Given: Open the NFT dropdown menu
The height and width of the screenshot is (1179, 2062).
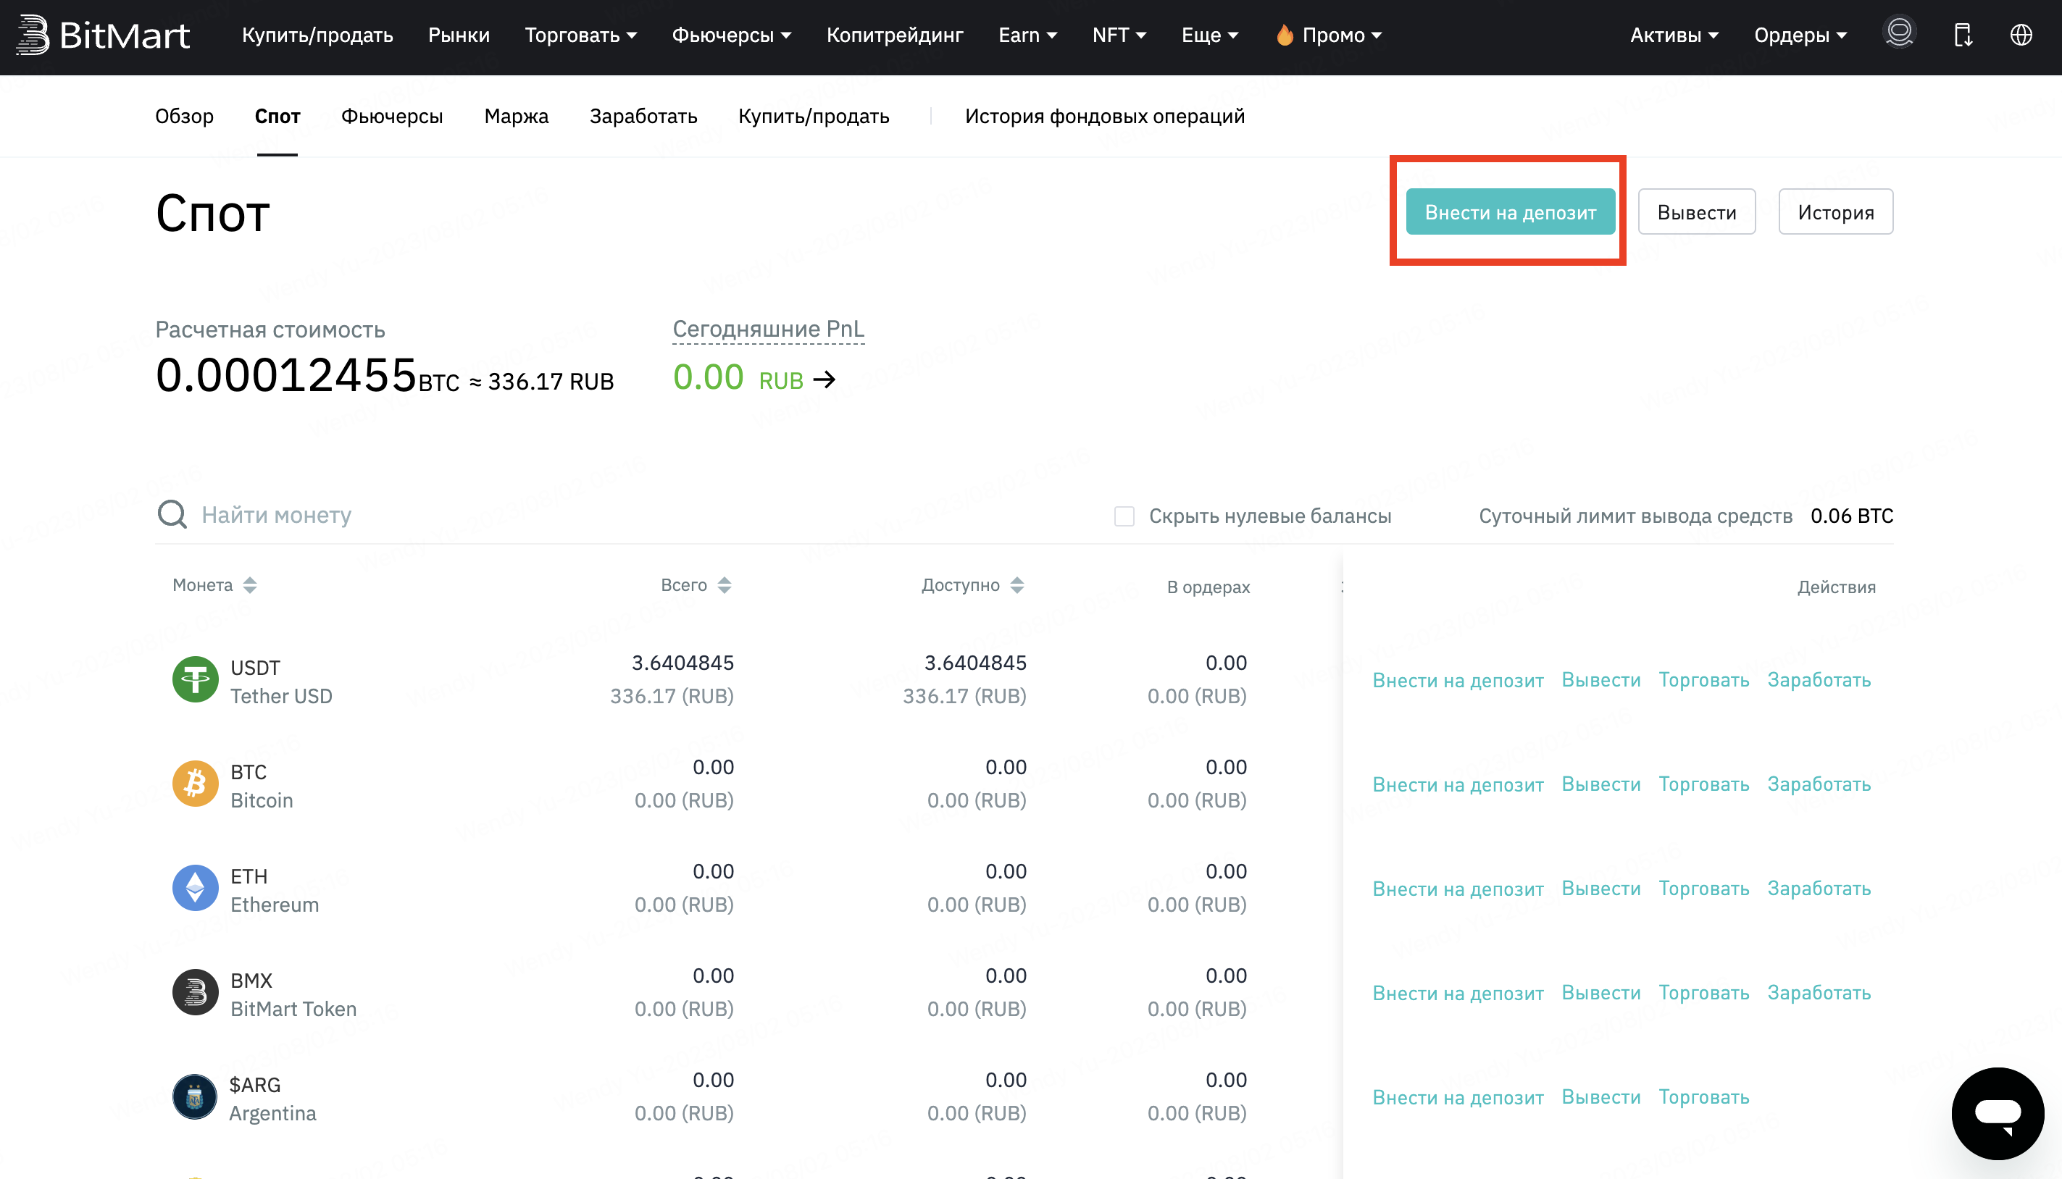Looking at the screenshot, I should click(x=1119, y=35).
